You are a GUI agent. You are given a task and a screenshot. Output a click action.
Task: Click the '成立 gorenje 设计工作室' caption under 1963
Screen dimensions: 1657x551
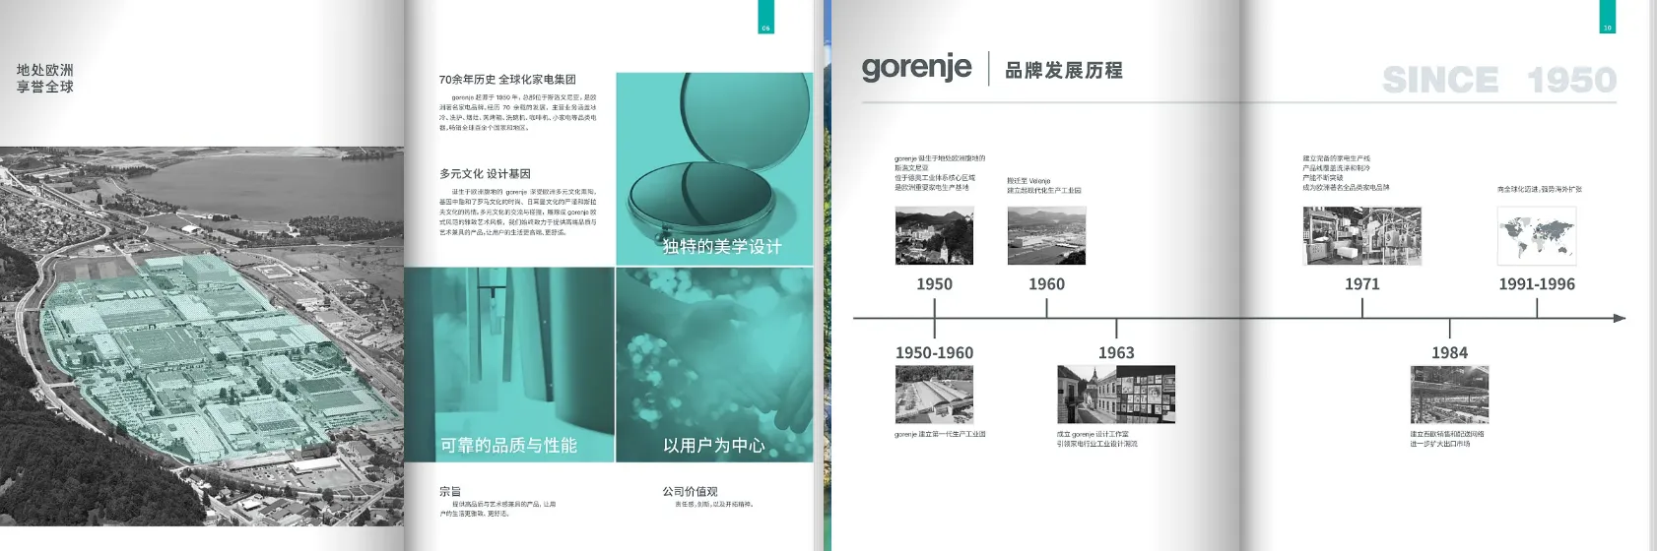(x=1093, y=434)
